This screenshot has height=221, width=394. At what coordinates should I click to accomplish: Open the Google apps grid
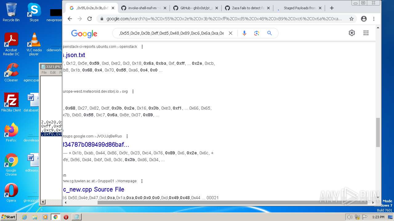click(x=366, y=33)
